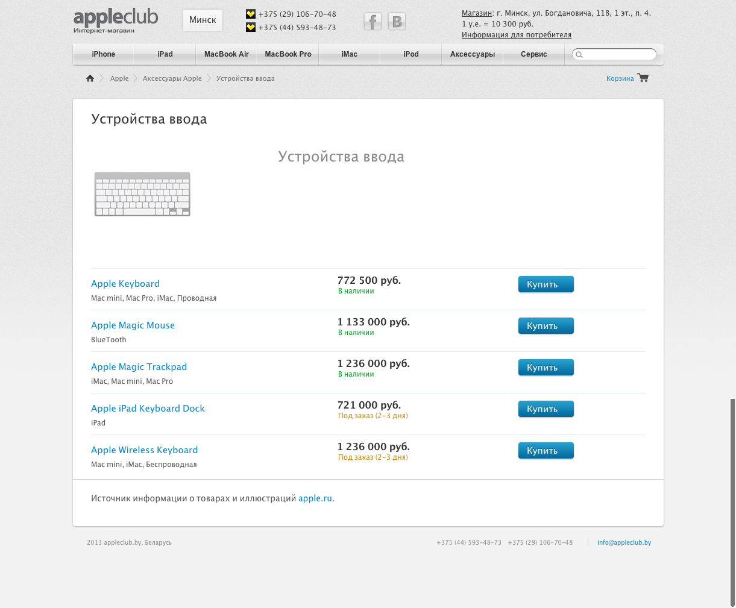The width and height of the screenshot is (736, 608).
Task: Open the Apple Magic Mouse link
Action: coord(133,325)
